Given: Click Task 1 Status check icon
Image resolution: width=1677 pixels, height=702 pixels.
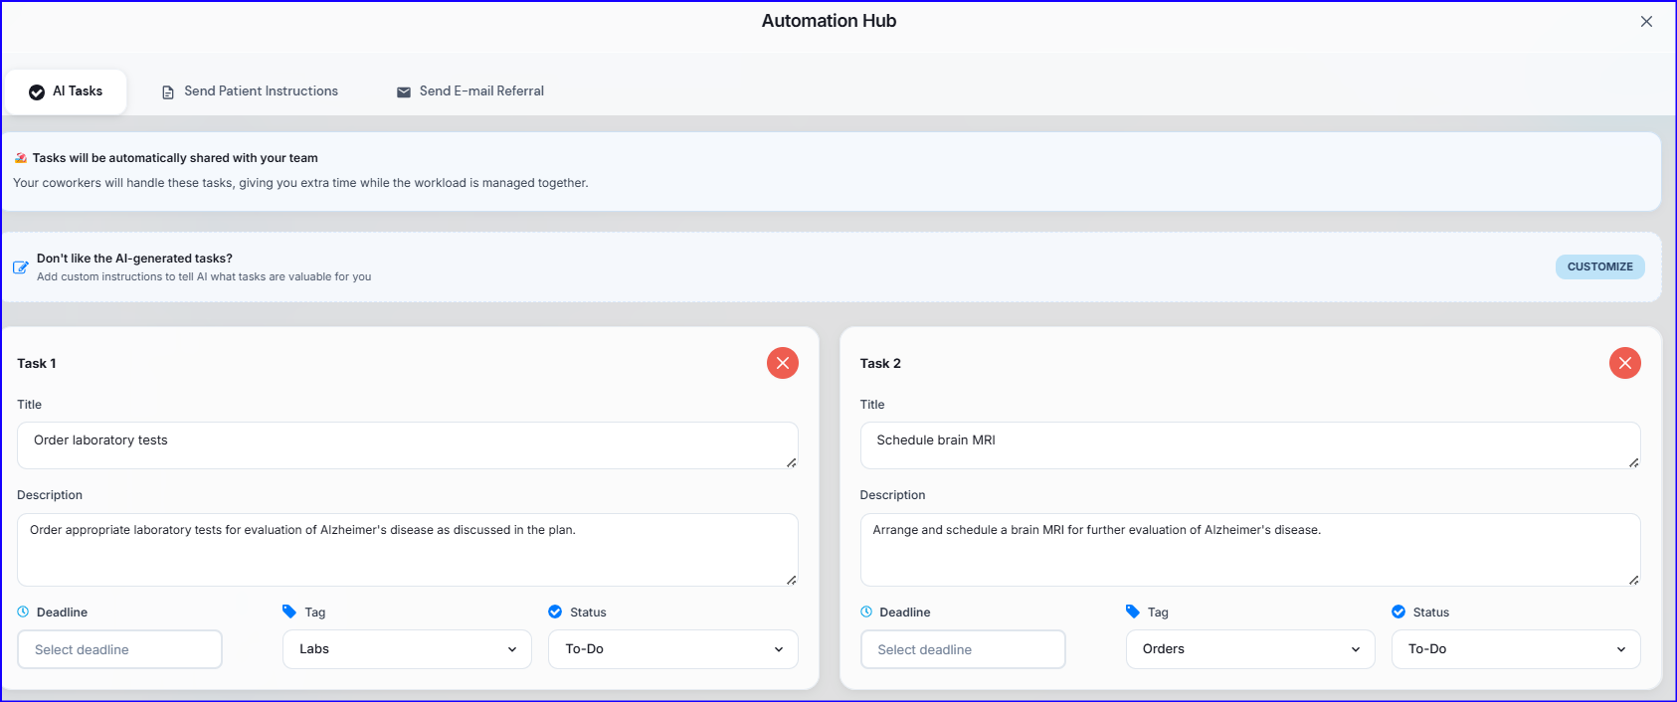Looking at the screenshot, I should tap(555, 612).
